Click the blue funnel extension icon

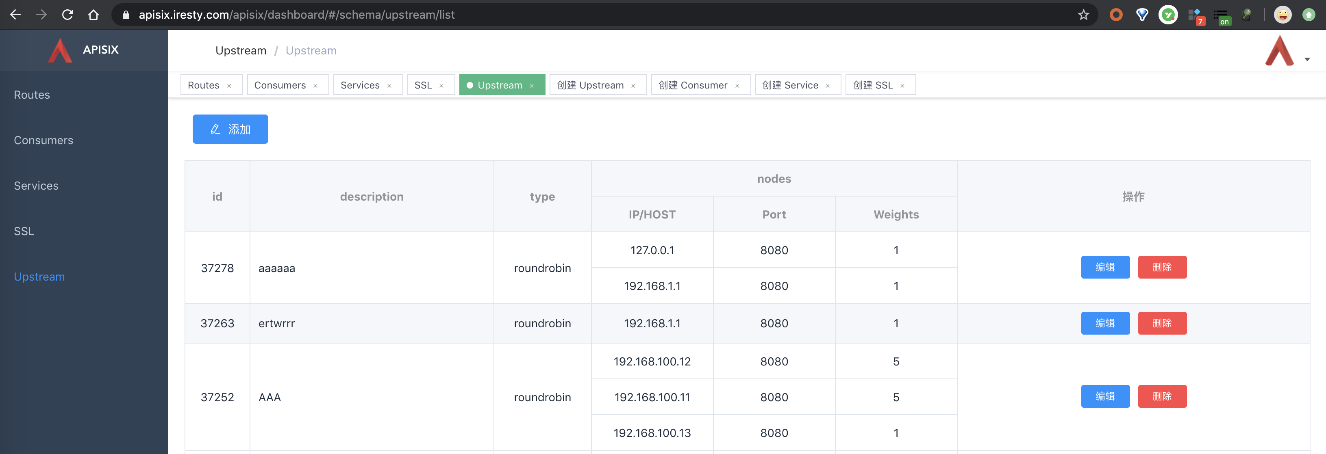pyautogui.click(x=1142, y=14)
